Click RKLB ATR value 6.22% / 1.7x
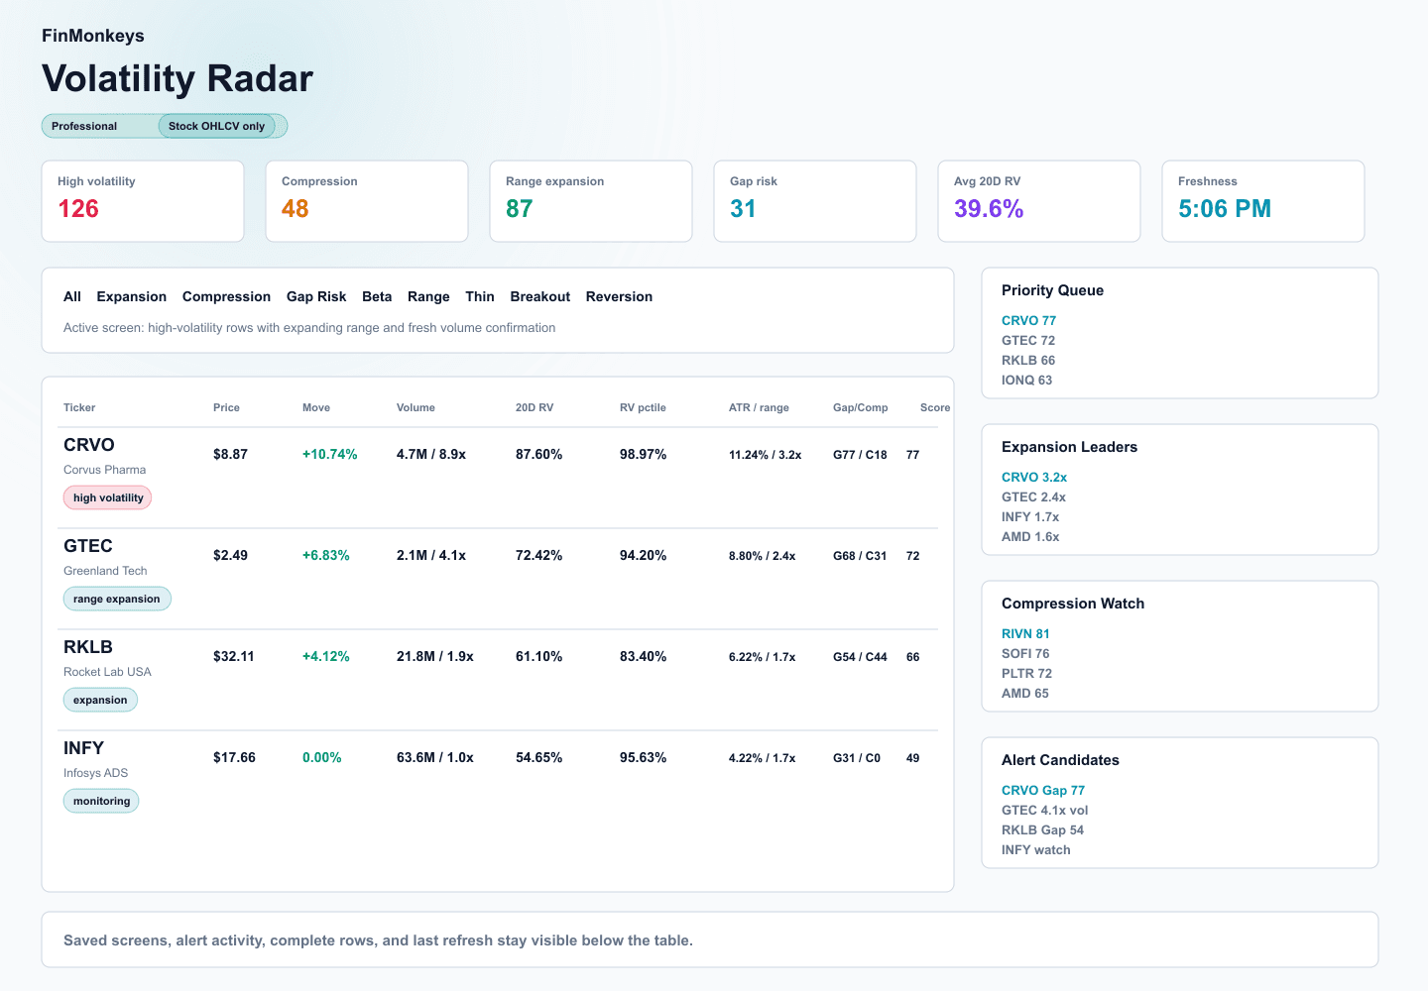 coord(762,657)
